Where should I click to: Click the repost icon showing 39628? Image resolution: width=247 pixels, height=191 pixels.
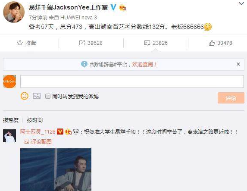(x=82, y=43)
